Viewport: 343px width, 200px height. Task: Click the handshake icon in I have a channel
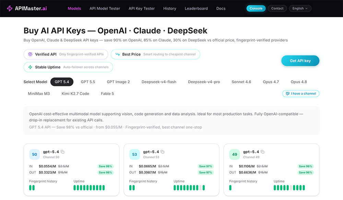tap(287, 93)
